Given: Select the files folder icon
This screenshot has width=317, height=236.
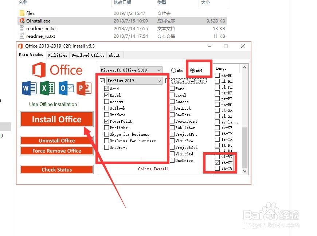Looking at the screenshot, I should 22,13.
